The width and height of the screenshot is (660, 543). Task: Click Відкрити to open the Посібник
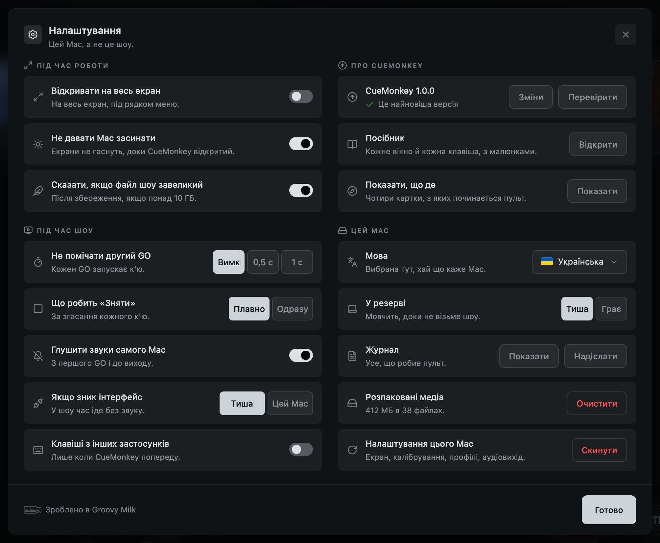click(598, 144)
